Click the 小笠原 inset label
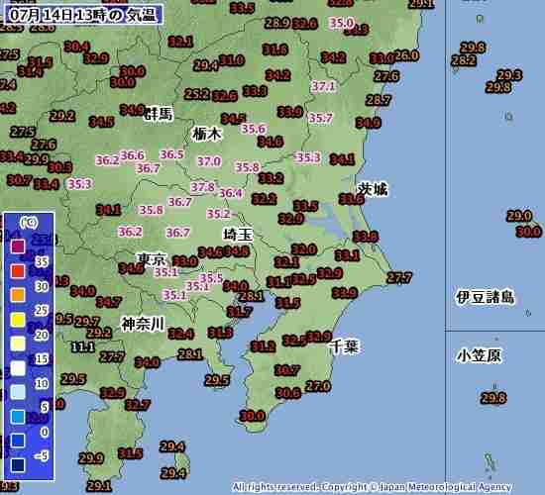The width and height of the screenshot is (545, 495). click(480, 355)
